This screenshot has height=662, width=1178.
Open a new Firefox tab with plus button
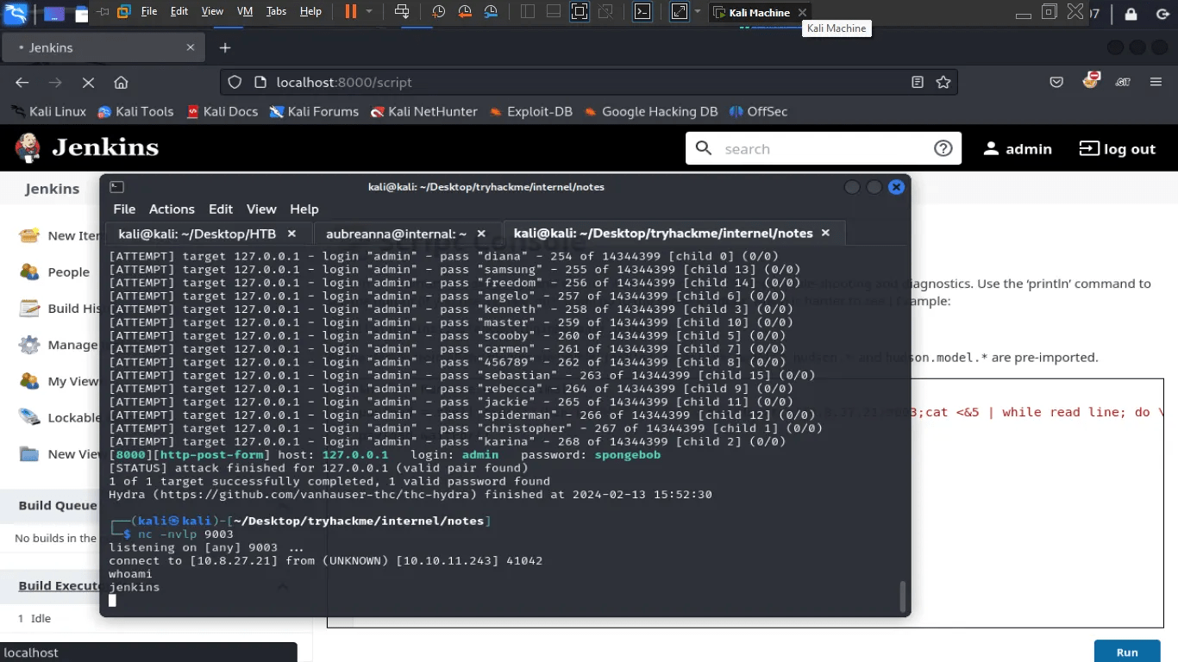point(225,47)
